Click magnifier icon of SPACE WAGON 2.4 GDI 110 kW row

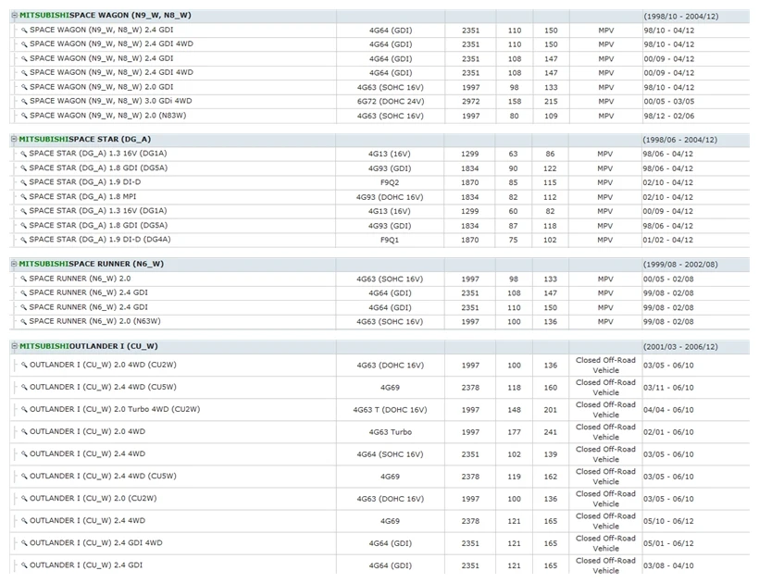[x=24, y=31]
